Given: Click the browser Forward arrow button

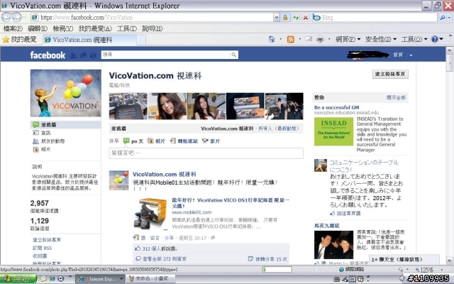Looking at the screenshot, I should click(17, 17).
